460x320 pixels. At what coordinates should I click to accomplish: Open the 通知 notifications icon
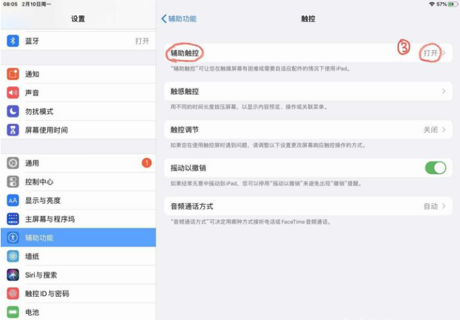point(13,74)
